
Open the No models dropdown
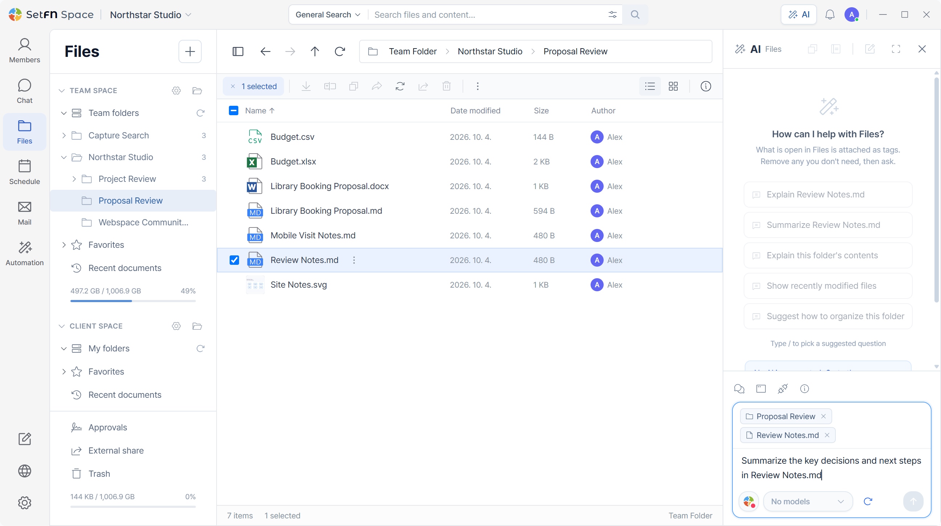[808, 501]
